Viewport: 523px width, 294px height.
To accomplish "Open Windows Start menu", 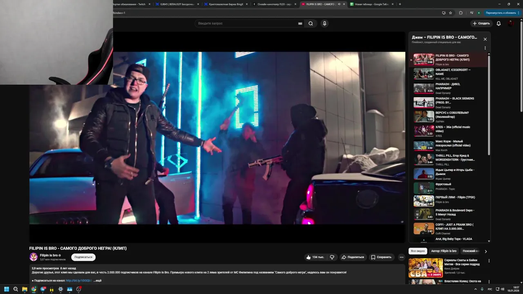I will [7, 289].
